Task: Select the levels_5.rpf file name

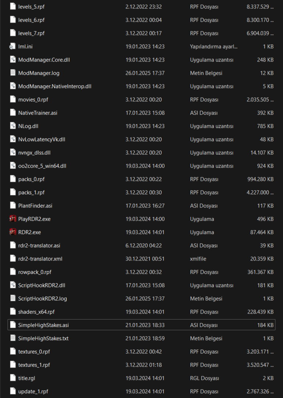Action: (x=31, y=7)
